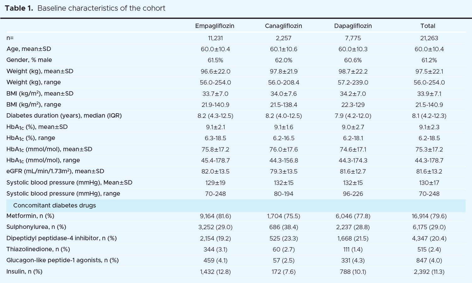The width and height of the screenshot is (472, 283).
Task: Click the Total column header
Action: click(x=428, y=26)
